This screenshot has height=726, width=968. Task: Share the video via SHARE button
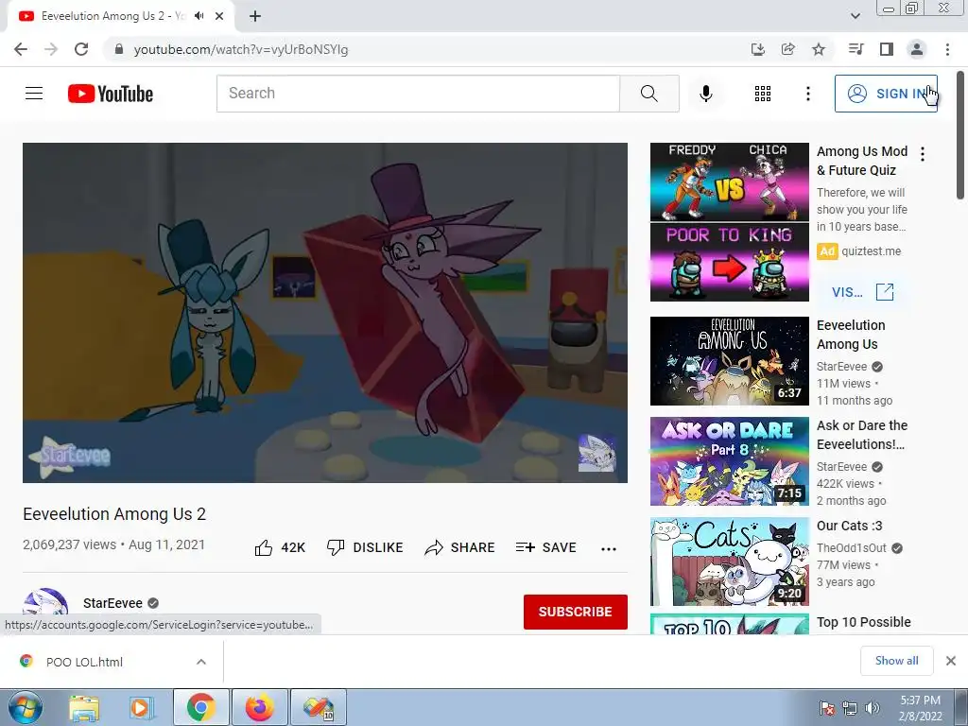click(459, 547)
